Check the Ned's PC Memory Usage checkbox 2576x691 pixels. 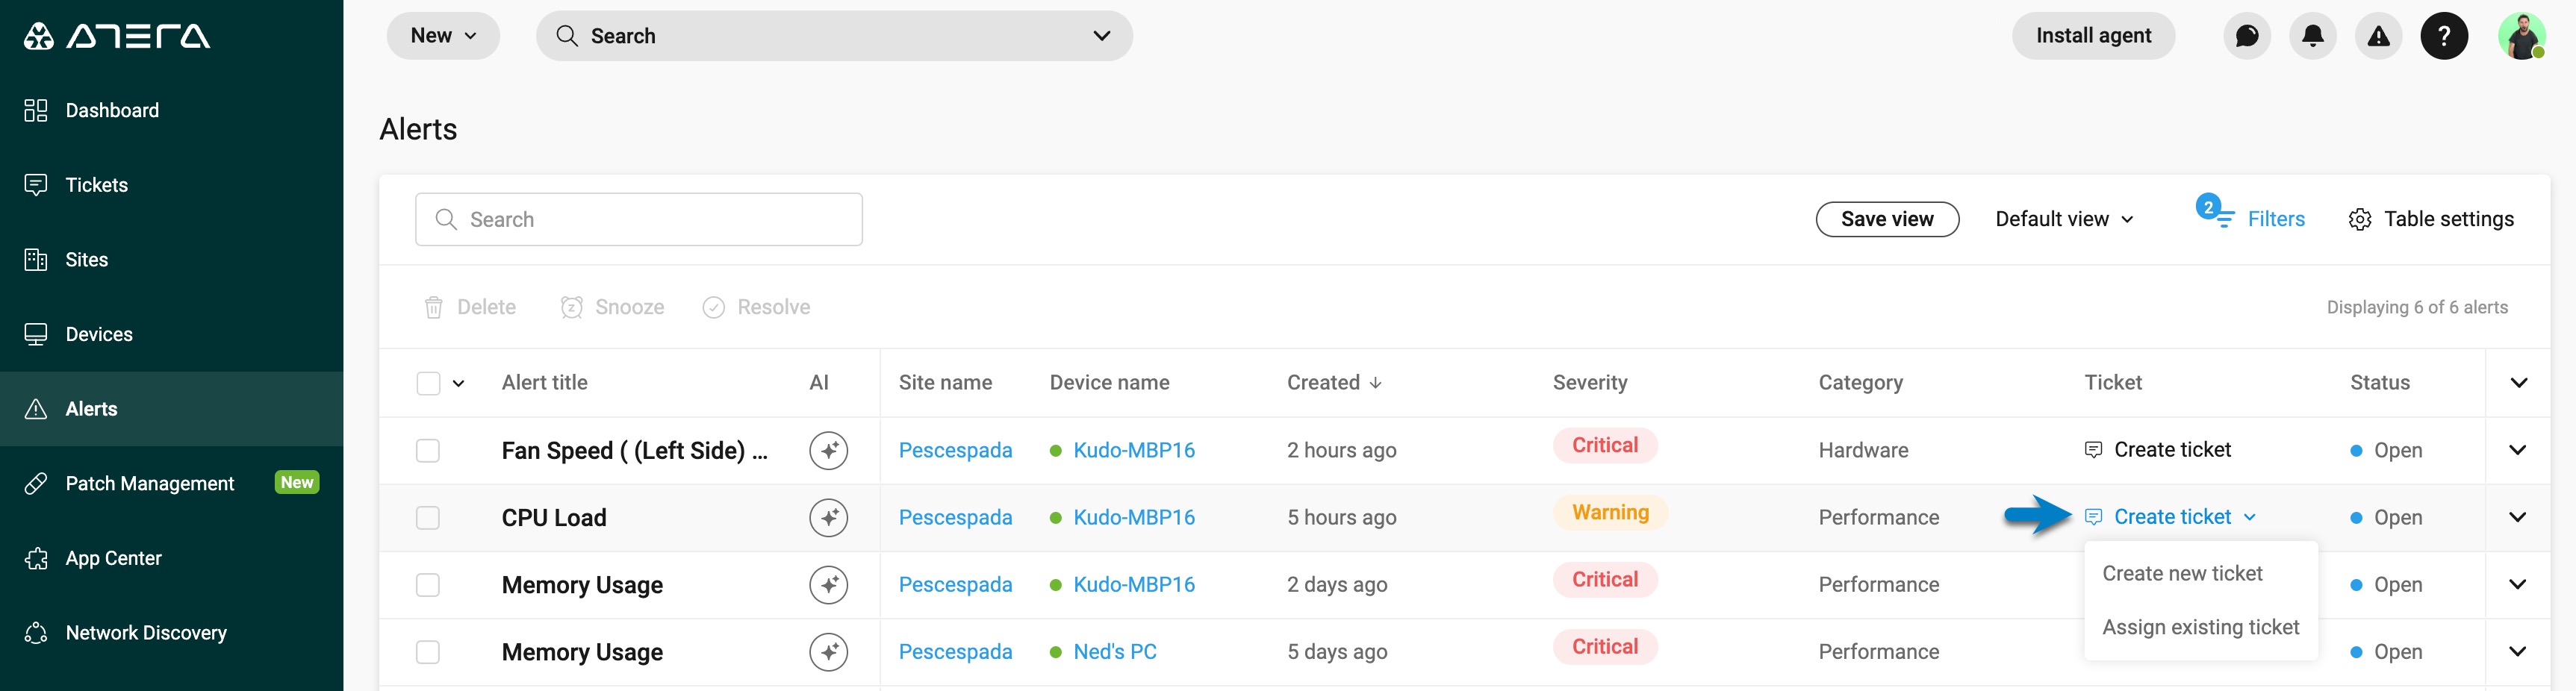(428, 652)
